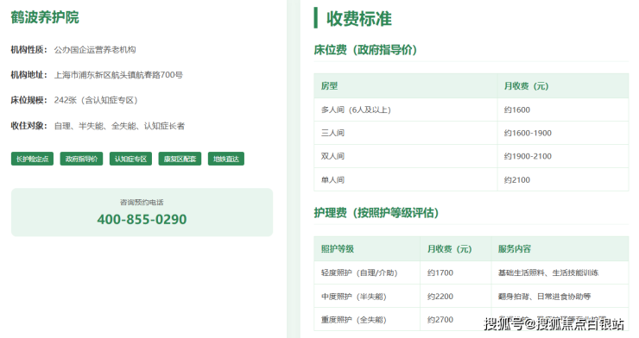639x338 pixels.
Task: Click the 机构性质 label
Action: coord(28,50)
